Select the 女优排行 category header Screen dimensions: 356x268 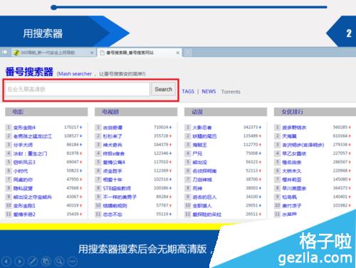tap(315, 112)
